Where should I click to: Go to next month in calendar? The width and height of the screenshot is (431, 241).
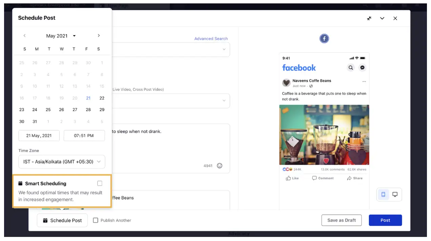pos(99,36)
